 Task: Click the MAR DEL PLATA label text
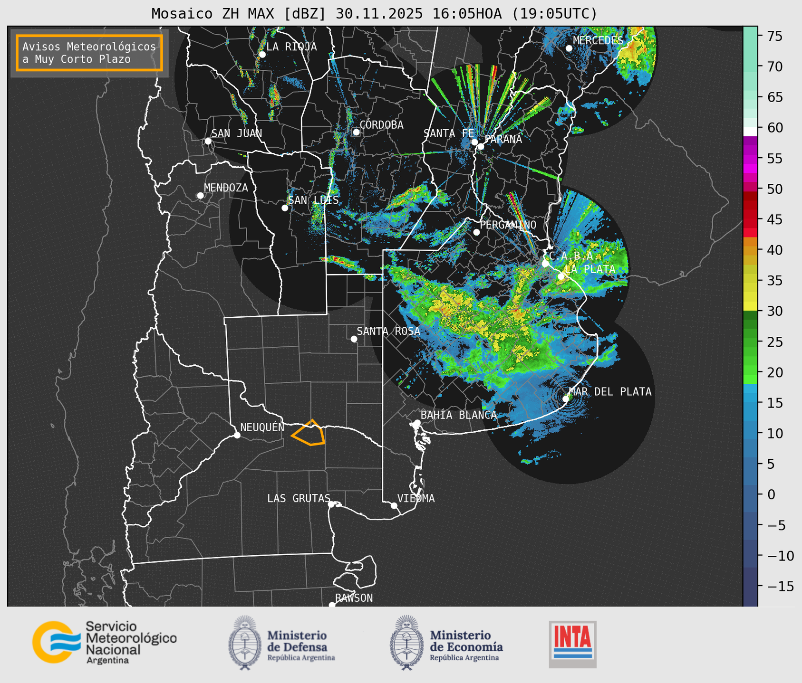pyautogui.click(x=610, y=391)
